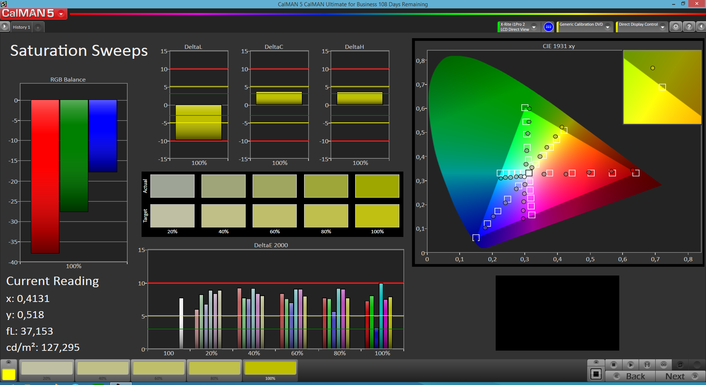Click the Back button
The height and width of the screenshot is (385, 706).
click(630, 376)
